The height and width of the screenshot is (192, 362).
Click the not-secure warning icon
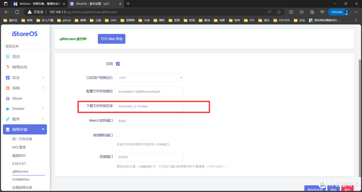tap(29, 12)
